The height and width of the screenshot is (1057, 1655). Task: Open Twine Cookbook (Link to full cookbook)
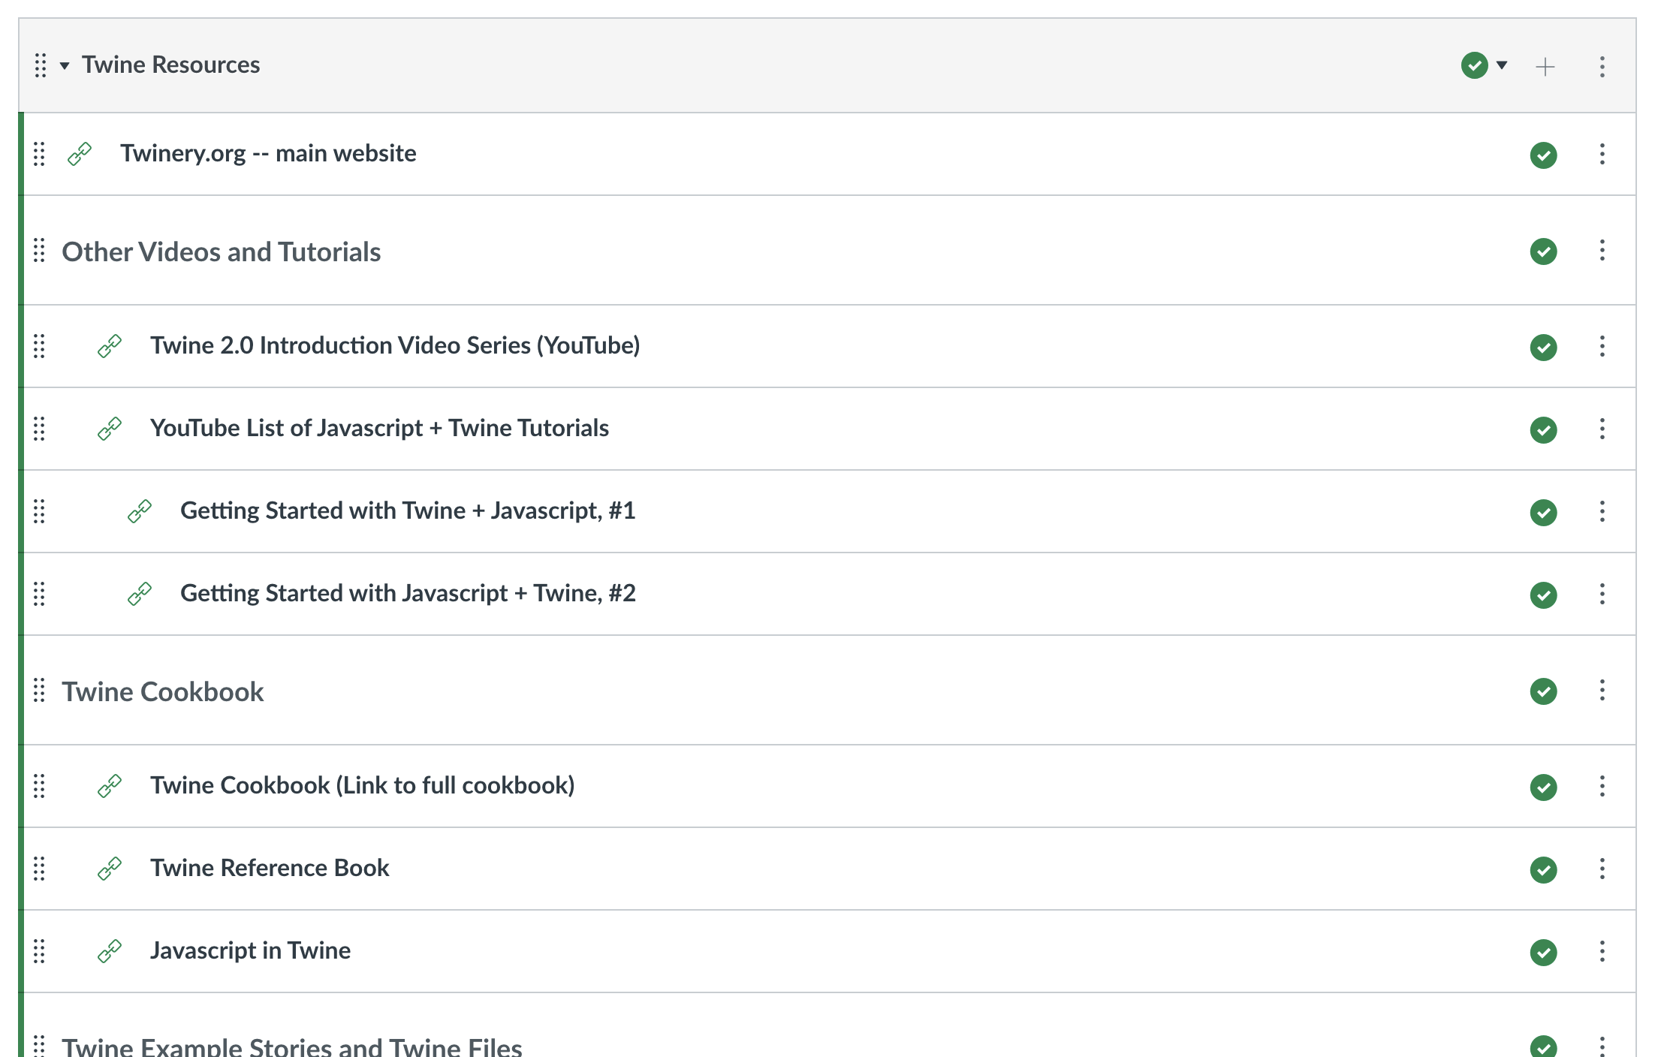[362, 785]
